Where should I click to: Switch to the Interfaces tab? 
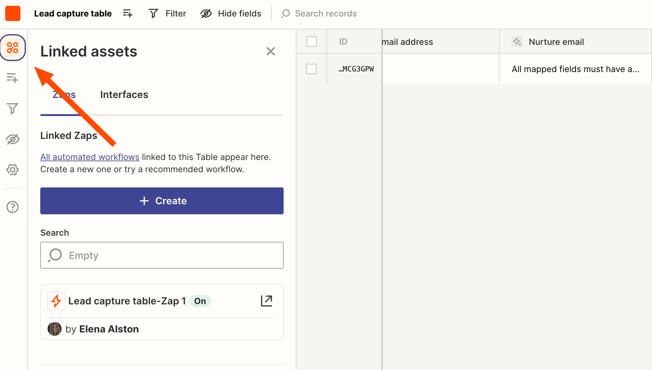(124, 95)
